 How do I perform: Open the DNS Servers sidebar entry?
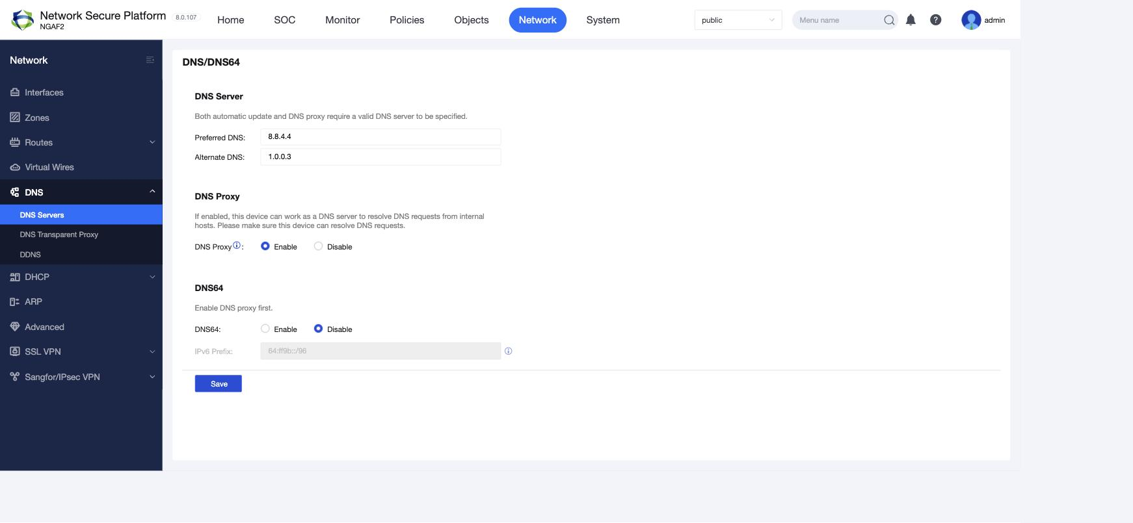click(81, 215)
